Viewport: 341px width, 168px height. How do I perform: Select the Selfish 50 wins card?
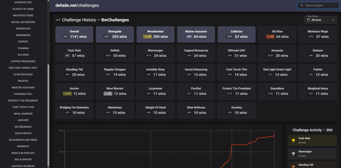tap(115, 53)
